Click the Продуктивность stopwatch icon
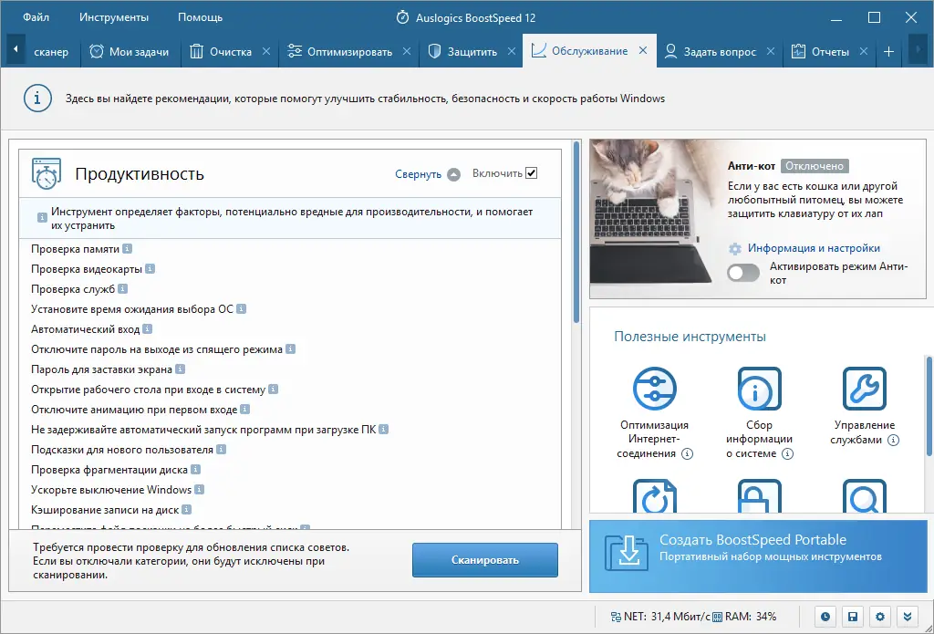The width and height of the screenshot is (934, 634). tap(46, 174)
